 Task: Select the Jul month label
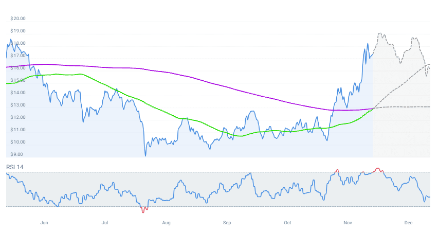(x=105, y=223)
